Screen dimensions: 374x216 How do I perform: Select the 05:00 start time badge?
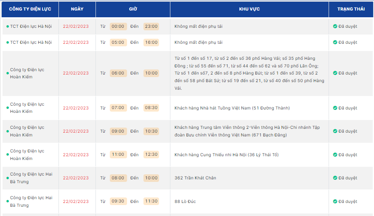(118, 42)
